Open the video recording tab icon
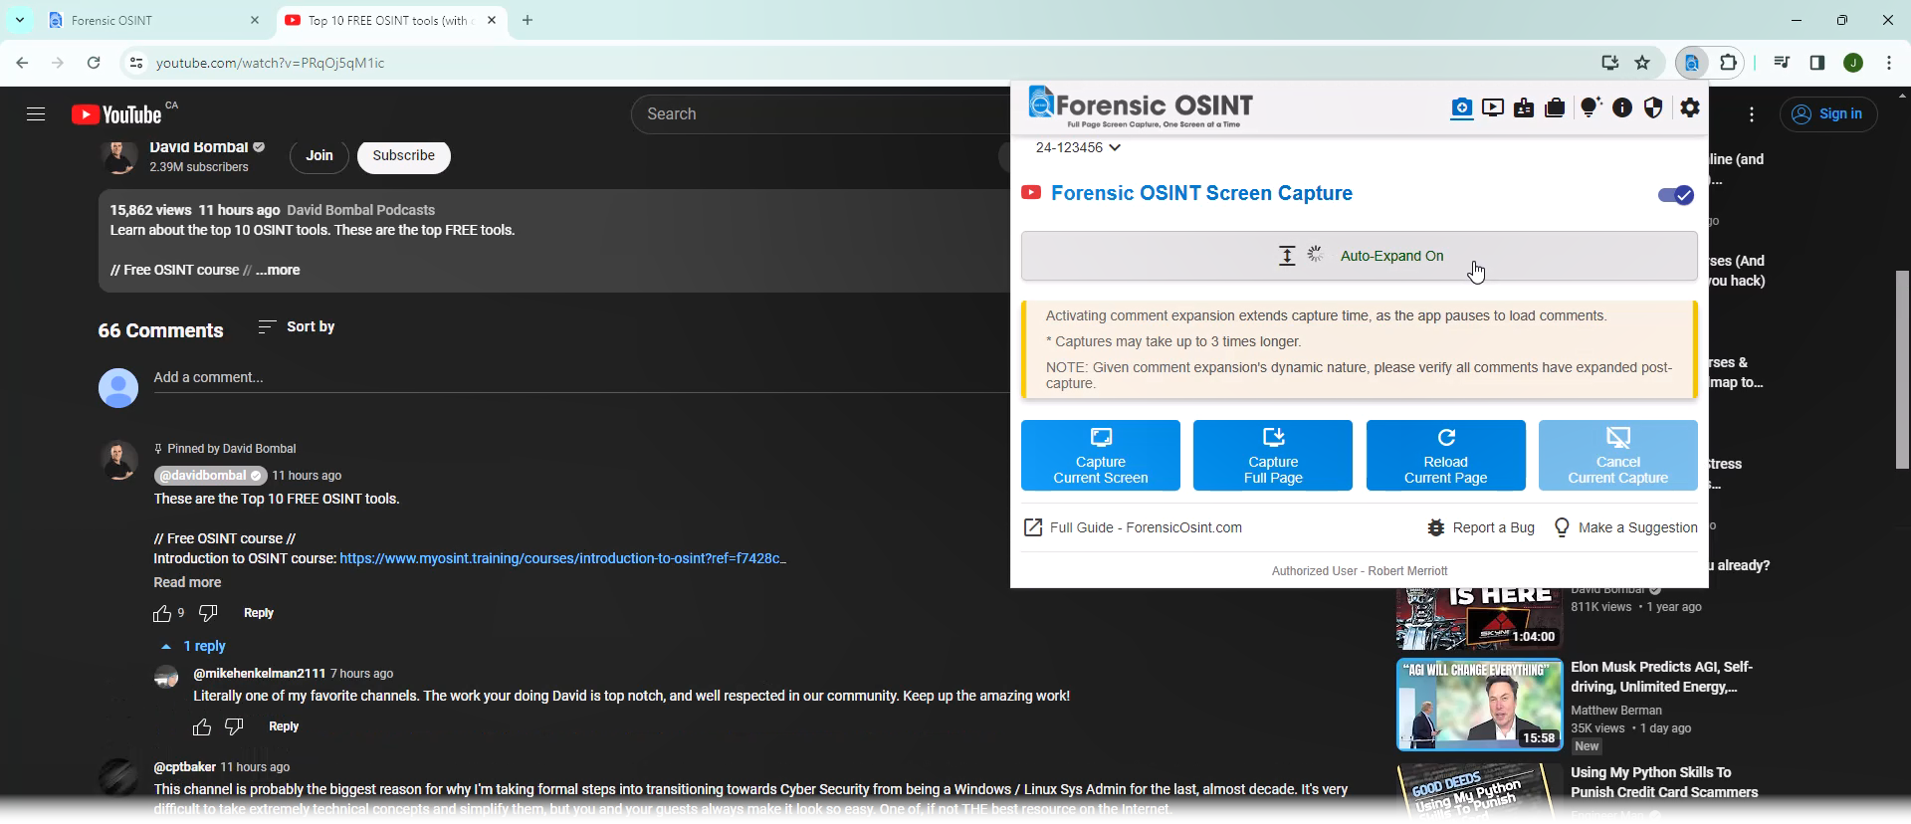 point(1493,107)
